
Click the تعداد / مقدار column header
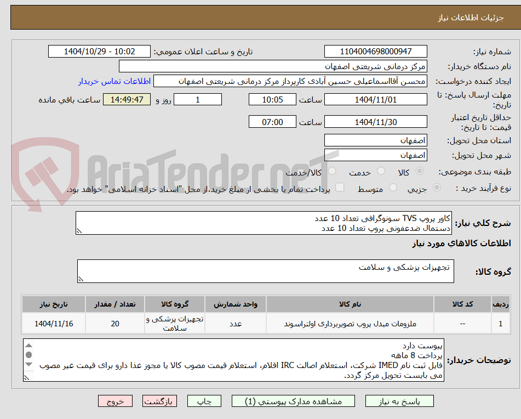115,304
